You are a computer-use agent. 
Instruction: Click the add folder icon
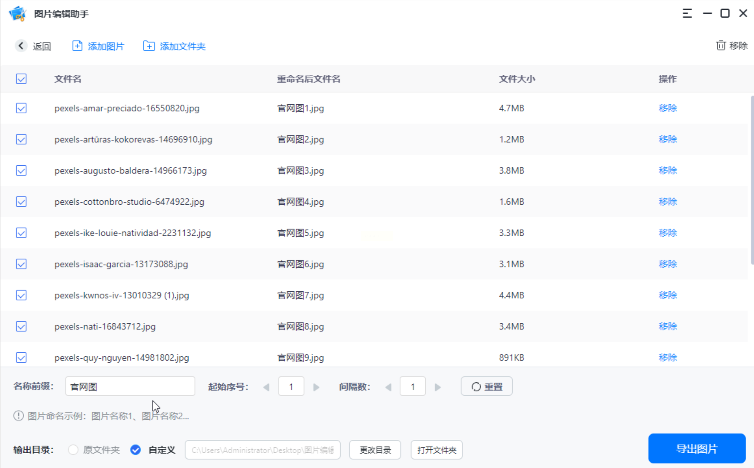(149, 46)
